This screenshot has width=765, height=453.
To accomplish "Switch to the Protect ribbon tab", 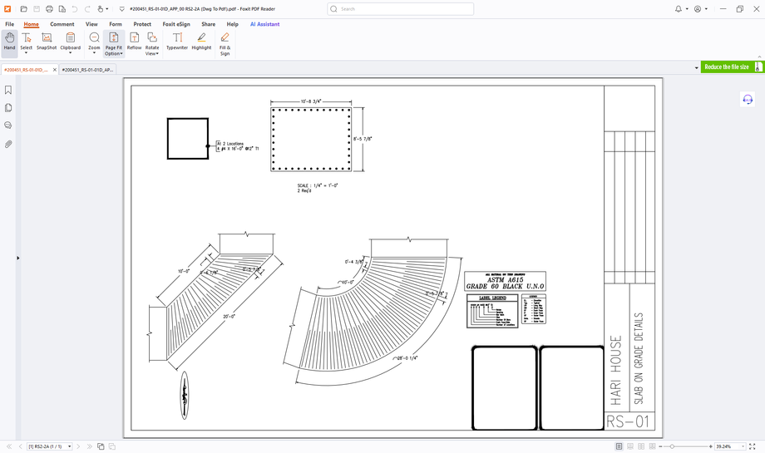I will click(x=142, y=24).
